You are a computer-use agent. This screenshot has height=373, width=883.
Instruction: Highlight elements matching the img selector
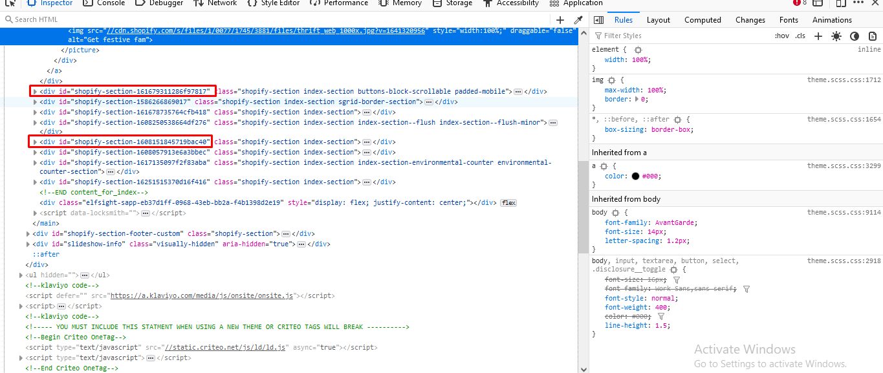(x=611, y=80)
